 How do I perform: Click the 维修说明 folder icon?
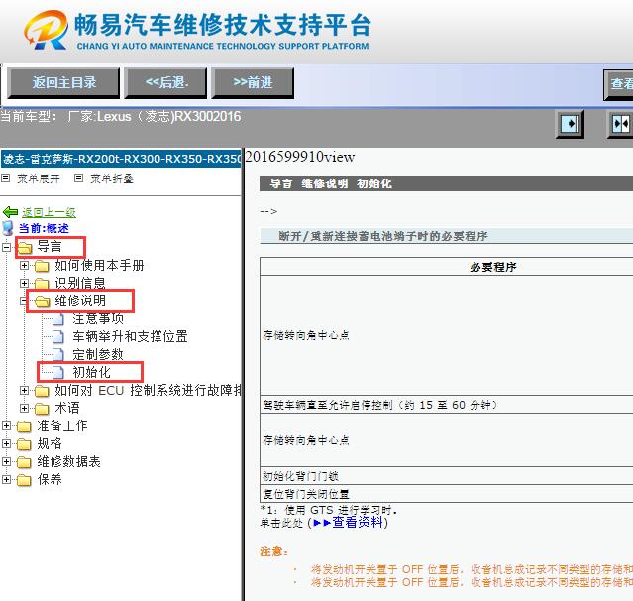(42, 301)
